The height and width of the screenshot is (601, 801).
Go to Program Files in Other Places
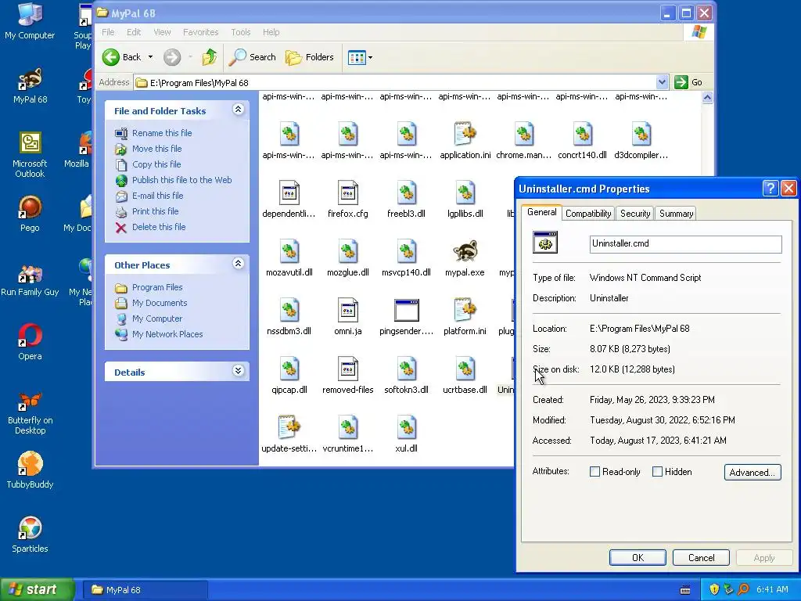pos(157,287)
